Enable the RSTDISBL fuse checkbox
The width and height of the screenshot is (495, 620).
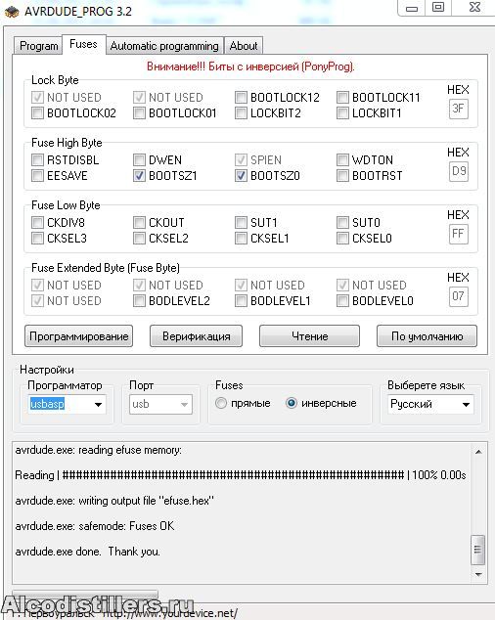(37, 160)
